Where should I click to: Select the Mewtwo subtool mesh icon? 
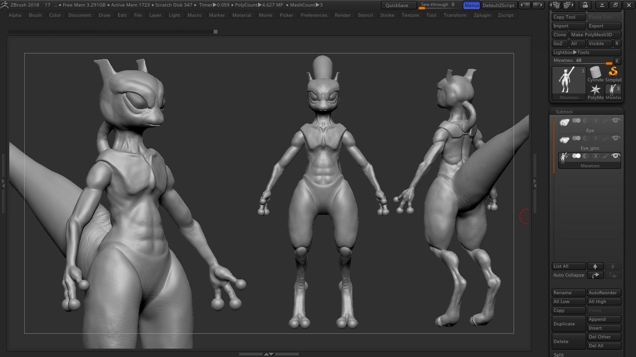pyautogui.click(x=564, y=157)
